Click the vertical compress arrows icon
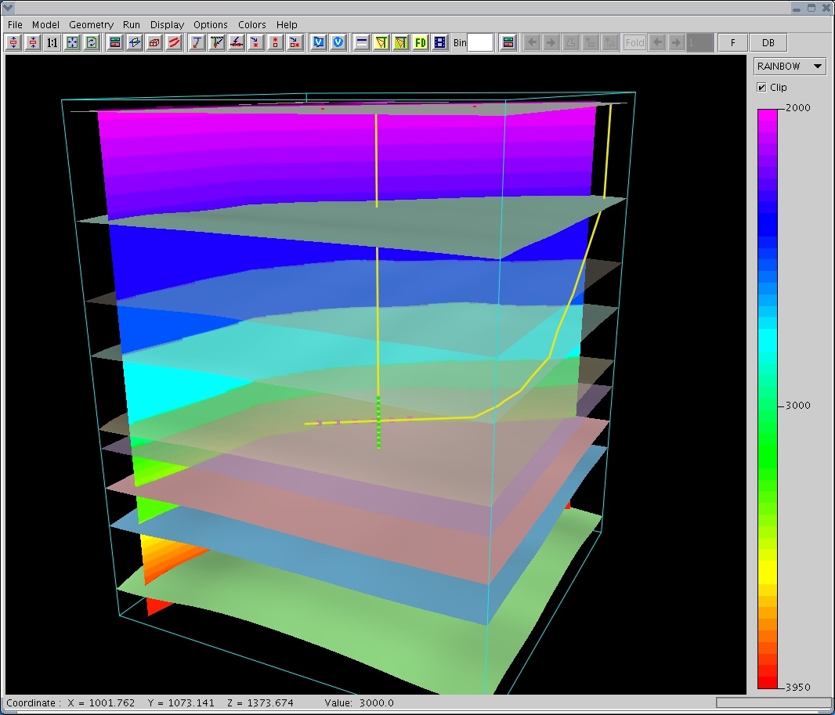 click(x=33, y=43)
